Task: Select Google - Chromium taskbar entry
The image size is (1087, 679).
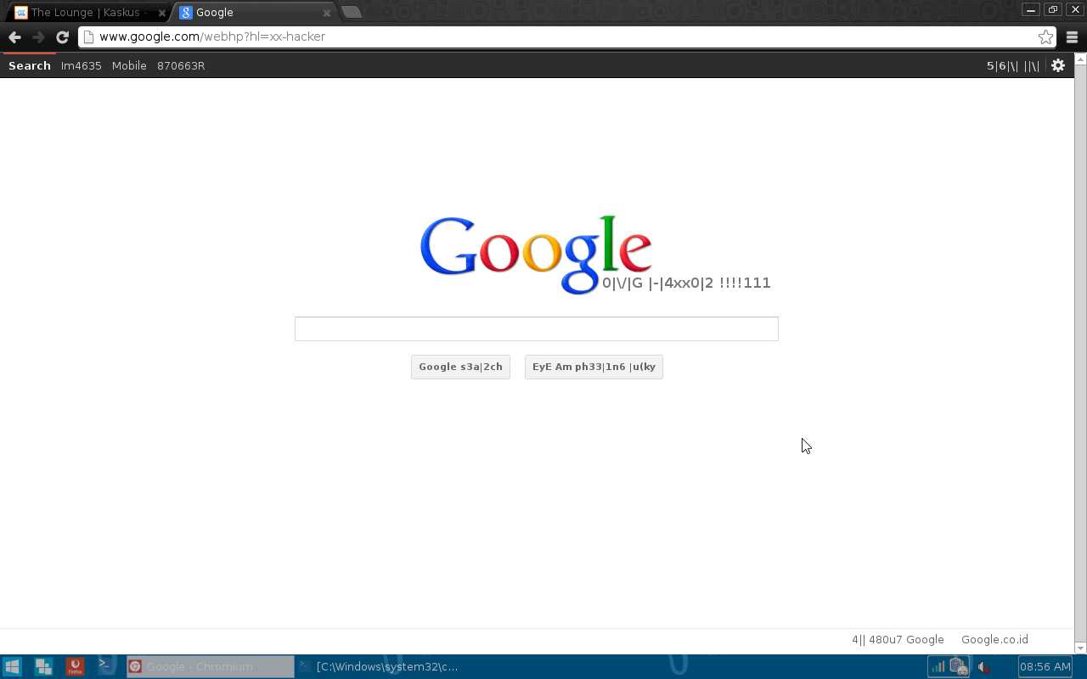Action: click(211, 666)
